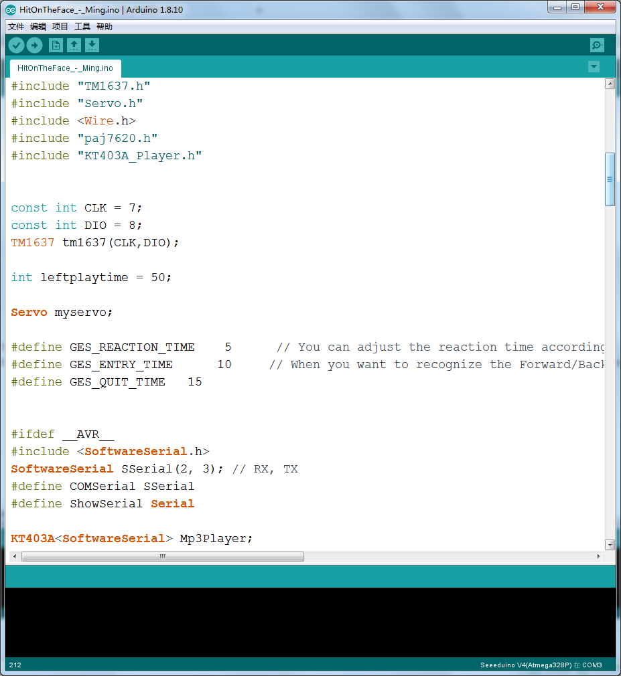Minimize the Arduino window
The height and width of the screenshot is (676, 621).
click(x=557, y=7)
